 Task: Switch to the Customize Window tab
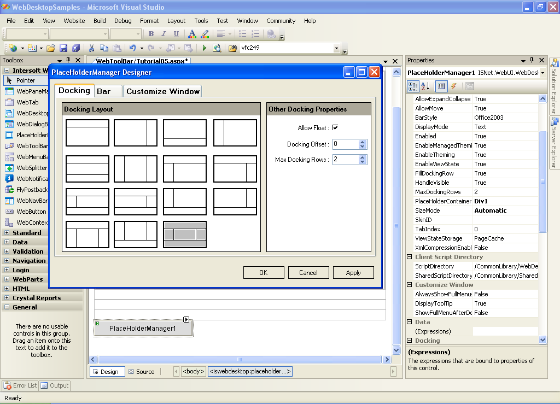pos(163,91)
